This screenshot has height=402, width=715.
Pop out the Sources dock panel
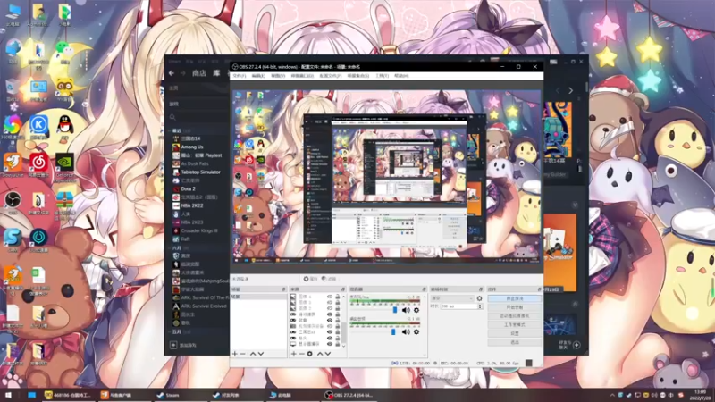343,289
